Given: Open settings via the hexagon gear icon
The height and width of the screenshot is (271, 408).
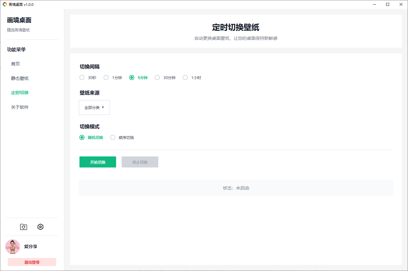Looking at the screenshot, I should [x=40, y=227].
